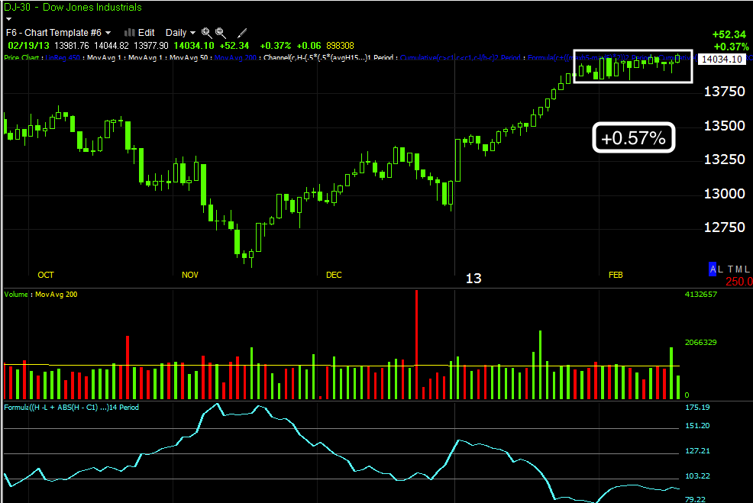The image size is (753, 503).
Task: Click the zoom in magnifier icon
Action: pos(206,33)
